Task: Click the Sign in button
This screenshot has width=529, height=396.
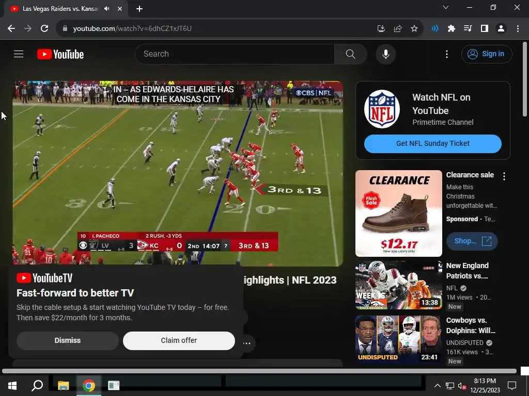Action: [x=487, y=54]
